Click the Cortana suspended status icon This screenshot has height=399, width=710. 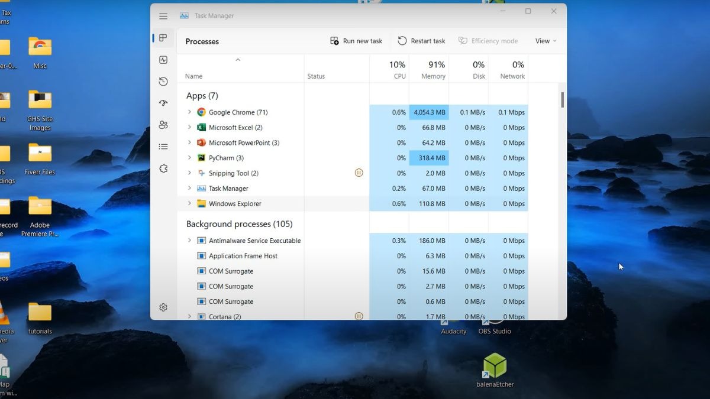[x=359, y=316]
